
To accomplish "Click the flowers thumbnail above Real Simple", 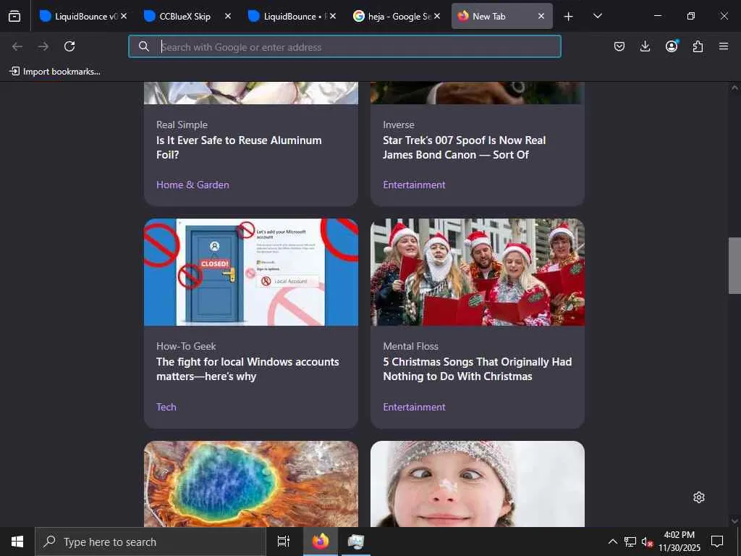I will tap(251, 93).
